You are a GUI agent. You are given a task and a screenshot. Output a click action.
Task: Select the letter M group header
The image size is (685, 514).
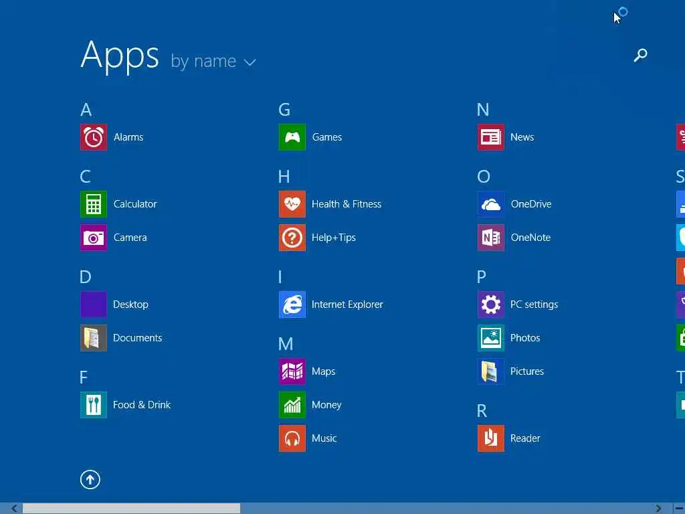click(x=286, y=344)
